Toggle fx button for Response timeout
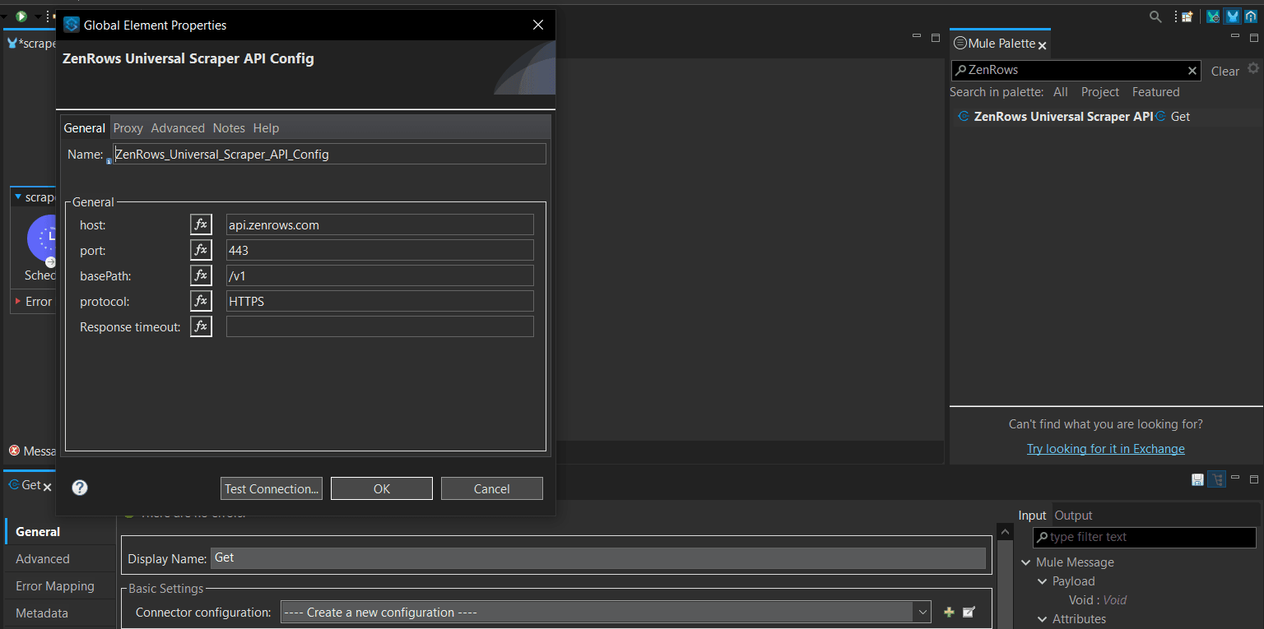 point(201,326)
